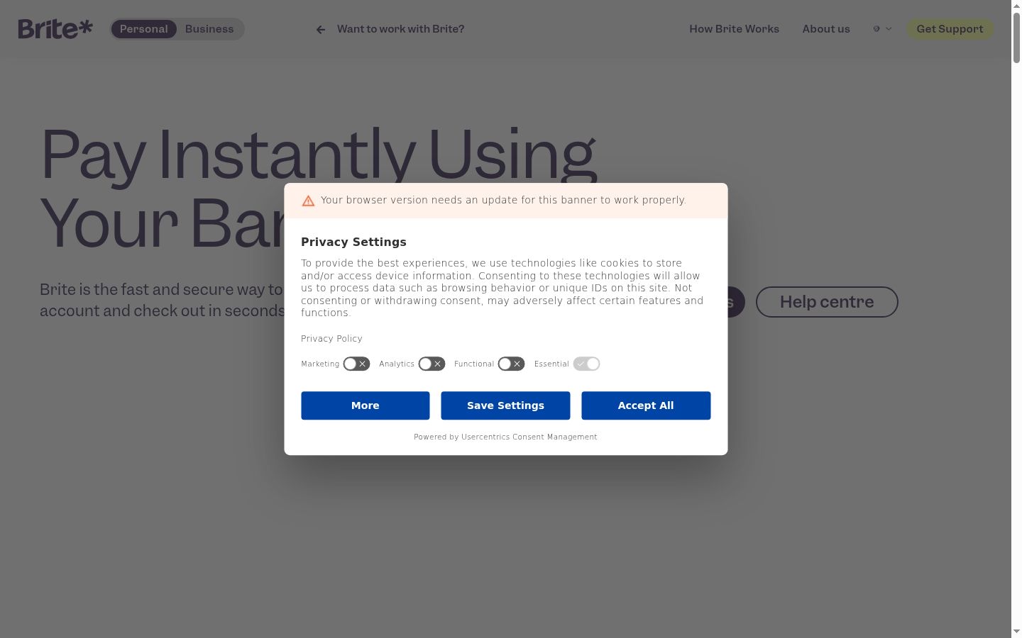The height and width of the screenshot is (638, 1022).
Task: Click the back arrow beside Want to work
Action: click(321, 30)
